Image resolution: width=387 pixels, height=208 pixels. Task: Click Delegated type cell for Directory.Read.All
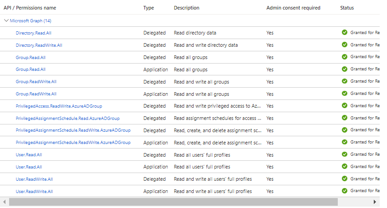155,33
